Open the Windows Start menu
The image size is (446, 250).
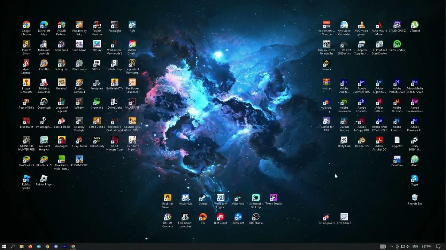4,247
